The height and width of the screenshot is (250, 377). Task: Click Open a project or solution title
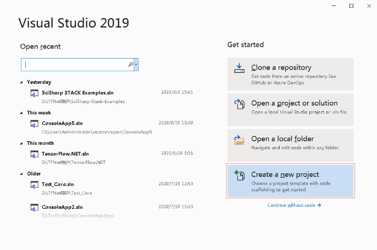pos(295,103)
